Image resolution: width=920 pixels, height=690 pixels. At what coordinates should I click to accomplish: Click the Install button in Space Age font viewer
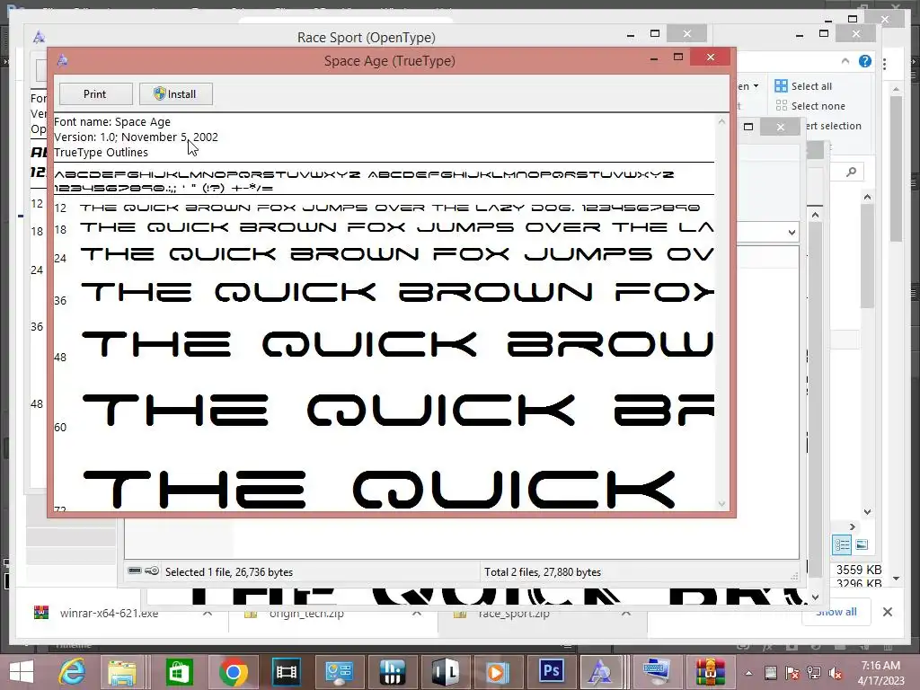coord(175,93)
